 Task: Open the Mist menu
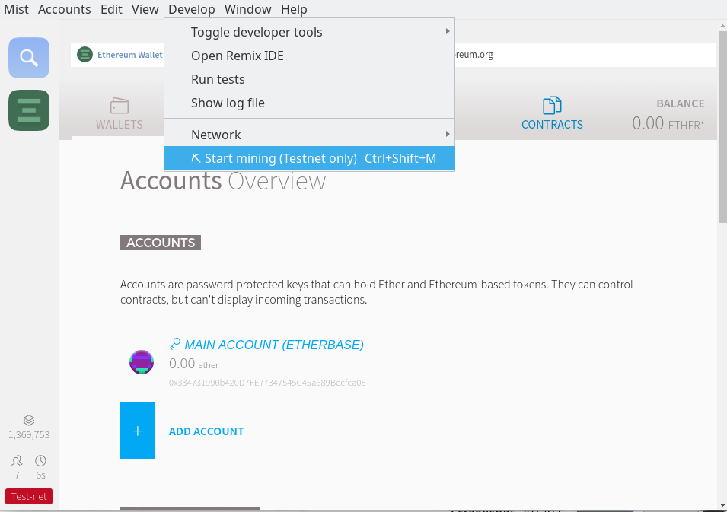(16, 9)
